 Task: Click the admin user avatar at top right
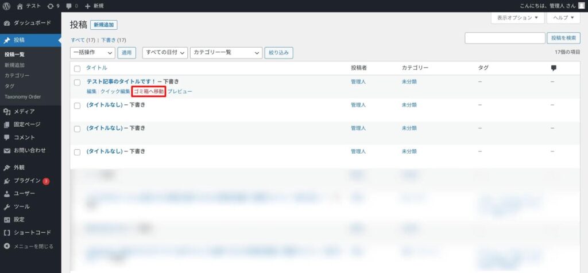coord(581,6)
